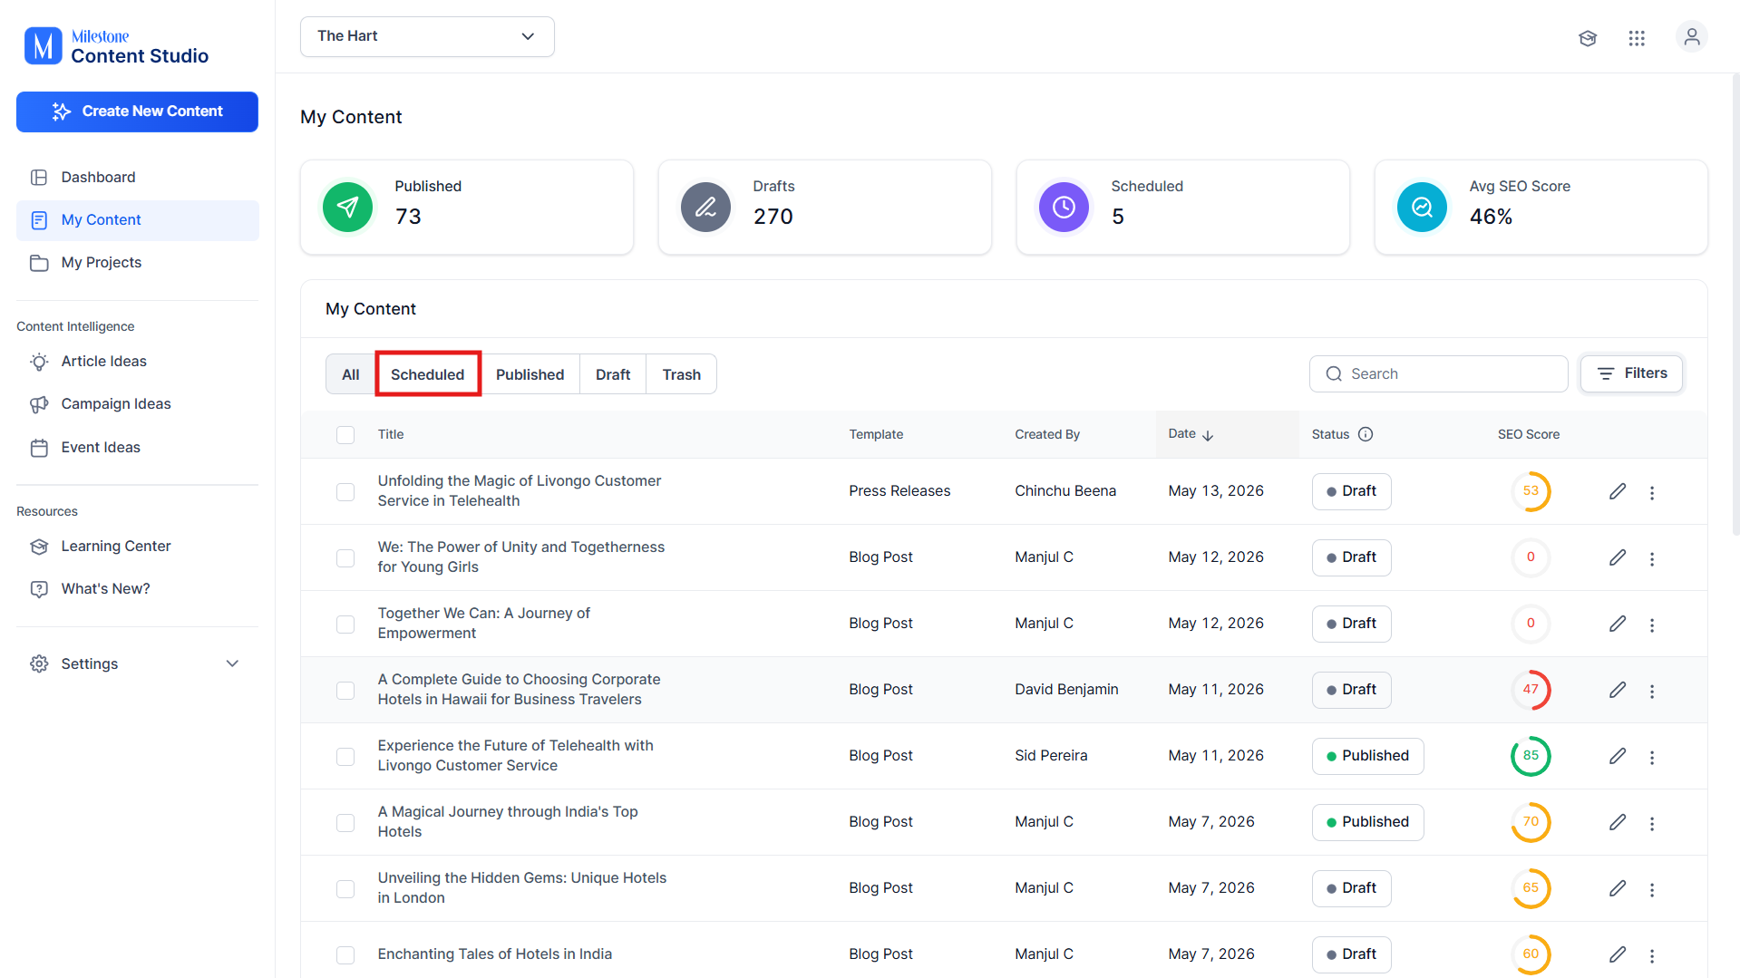Switch to the Trash tab
This screenshot has width=1740, height=978.
681,374
